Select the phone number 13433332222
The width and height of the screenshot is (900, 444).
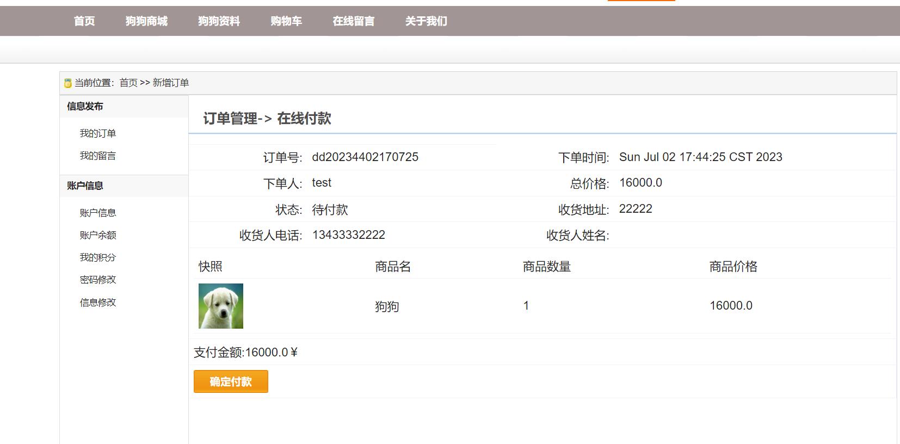tap(349, 235)
